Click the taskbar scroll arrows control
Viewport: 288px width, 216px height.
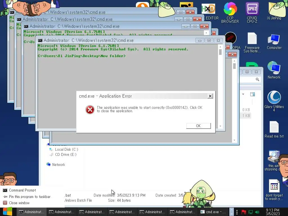[x=232, y=212]
